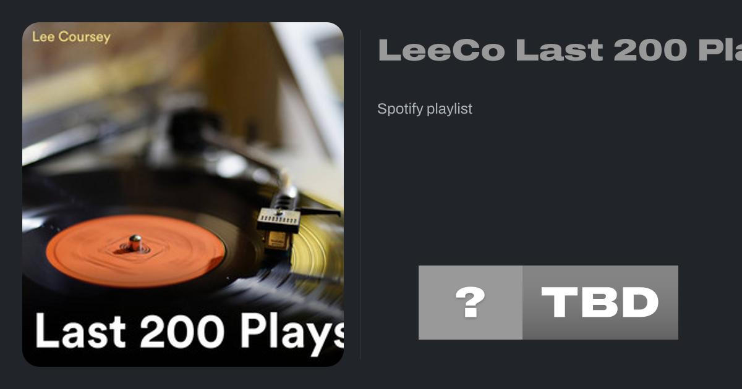Click the question mark score box
The image size is (742, 389).
(471, 303)
